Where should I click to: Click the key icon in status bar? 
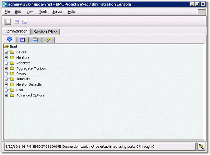(201, 147)
